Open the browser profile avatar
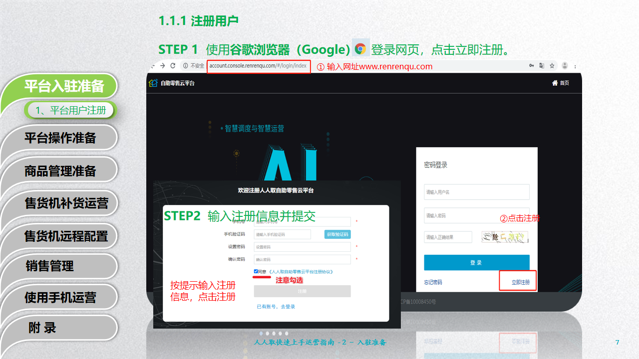639x359 pixels. (x=565, y=66)
